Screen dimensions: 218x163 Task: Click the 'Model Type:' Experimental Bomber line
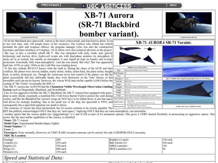31,124
